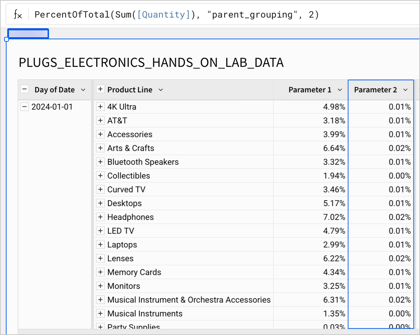Expand the 4K Ultra product row
The width and height of the screenshot is (420, 335).
(x=100, y=107)
